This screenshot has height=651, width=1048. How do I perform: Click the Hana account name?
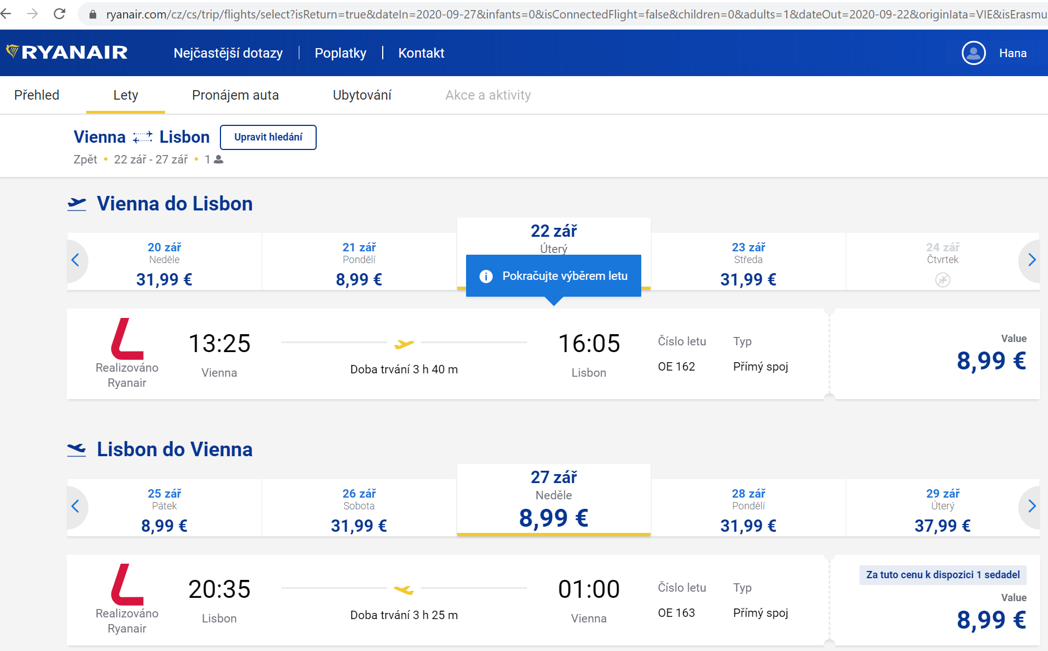coord(1013,53)
